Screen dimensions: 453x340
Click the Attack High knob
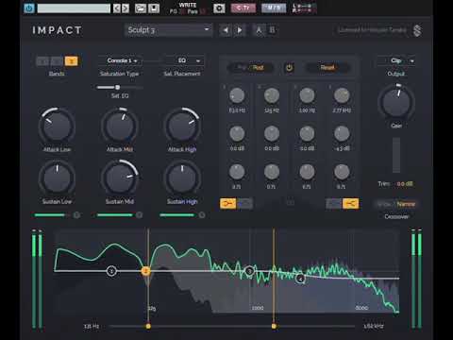182,126
